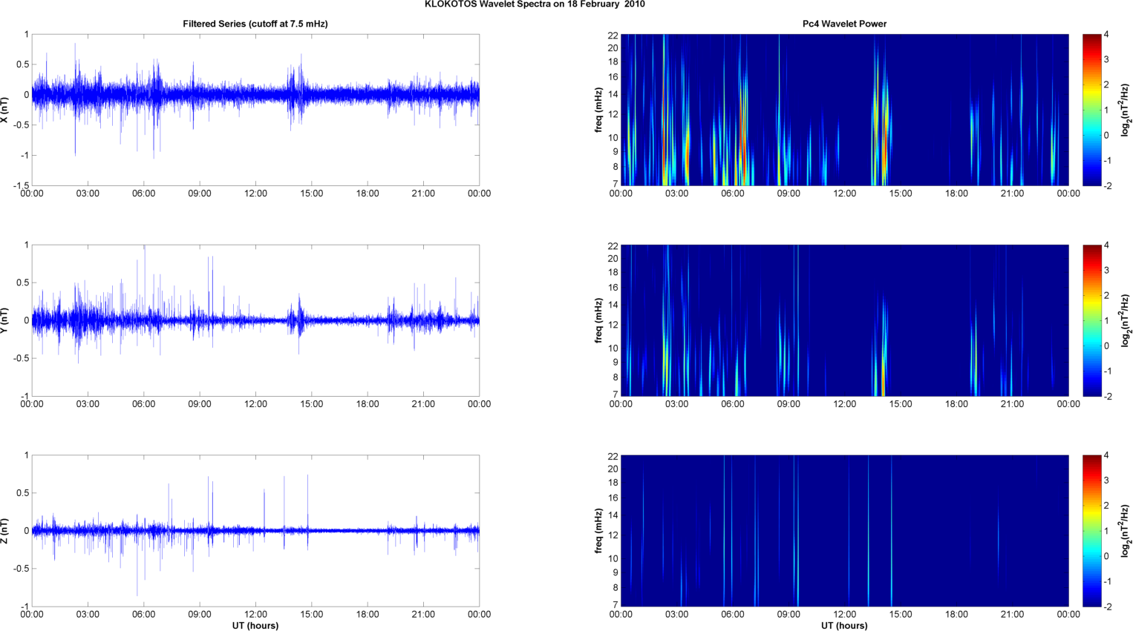Click the middle wavelet power spectrogram
Viewport: 1133px width, 631px height.
[x=844, y=320]
